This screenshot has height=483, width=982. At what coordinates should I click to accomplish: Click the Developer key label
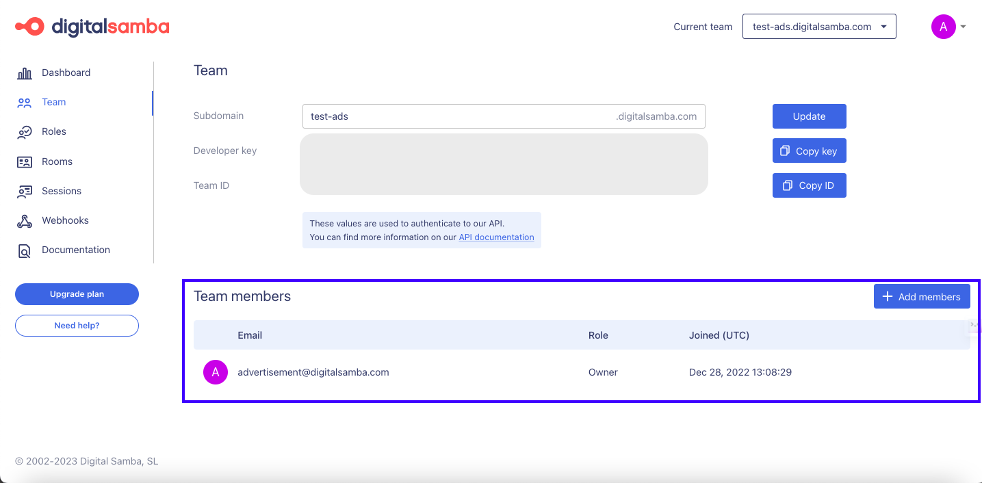pyautogui.click(x=225, y=151)
